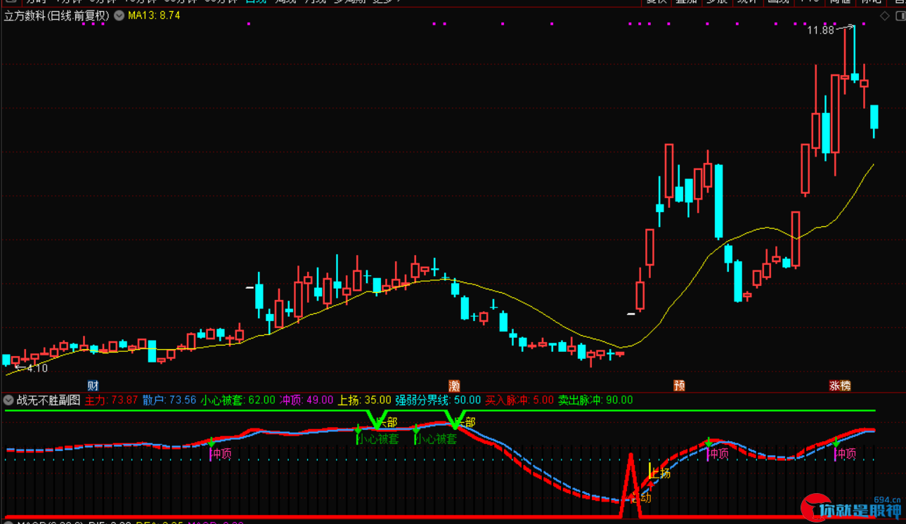Image resolution: width=906 pixels, height=524 pixels.
Task: Click the 11.88 high price label
Action: (820, 30)
